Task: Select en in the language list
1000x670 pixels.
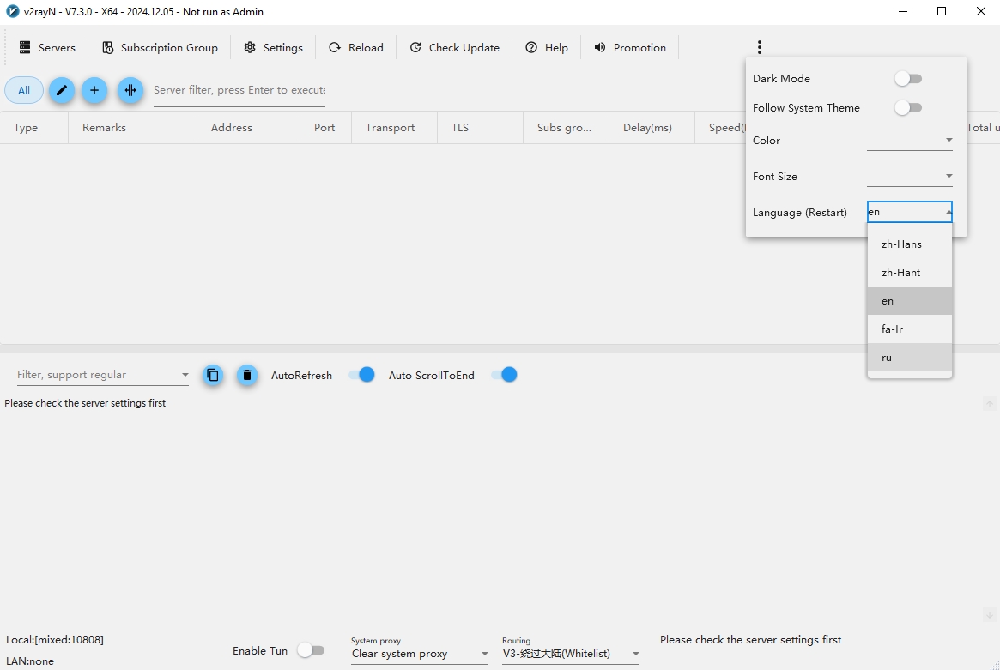Action: tap(909, 301)
